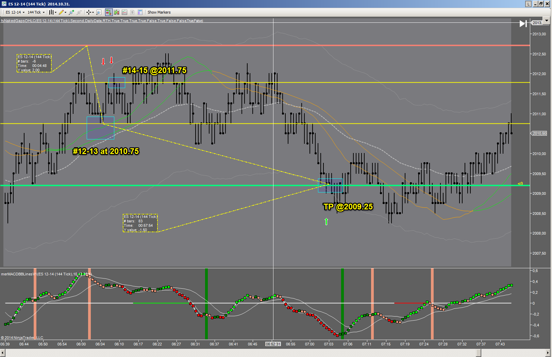Open Data Series via the candlestick icon
Viewport: 552px width, 357px height.
pos(117,12)
